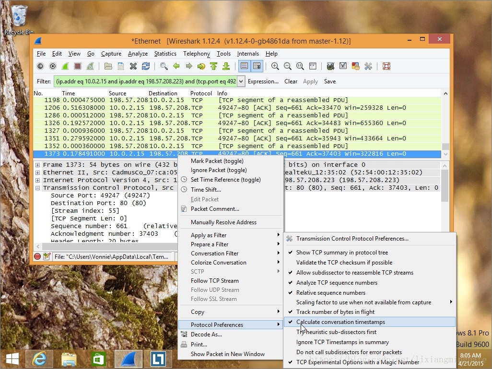Toggle Analyze TCP sequence numbers
This screenshot has height=369, width=492.
point(370,282)
